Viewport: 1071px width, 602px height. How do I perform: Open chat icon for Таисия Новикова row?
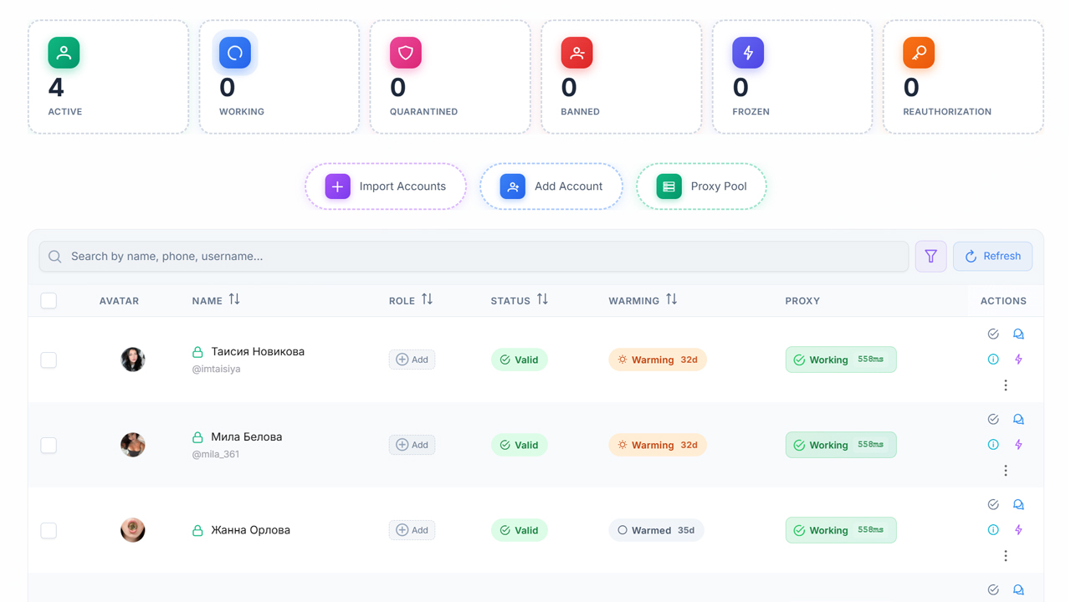click(x=1018, y=334)
